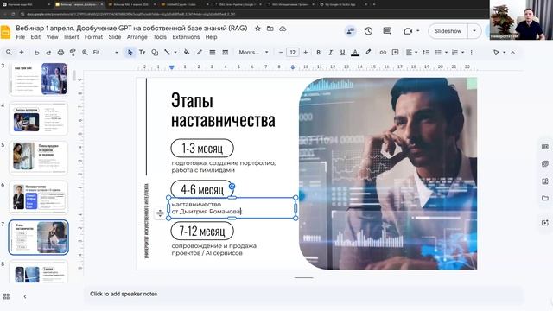Open the File menu
This screenshot has height=311, width=553.
(x=21, y=37)
